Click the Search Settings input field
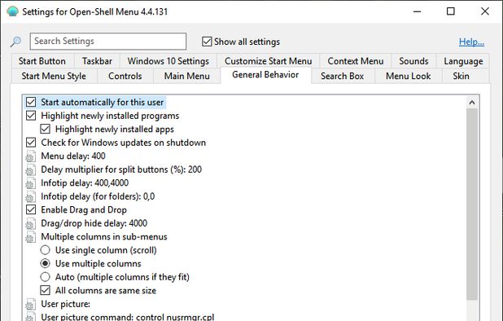 (x=108, y=41)
